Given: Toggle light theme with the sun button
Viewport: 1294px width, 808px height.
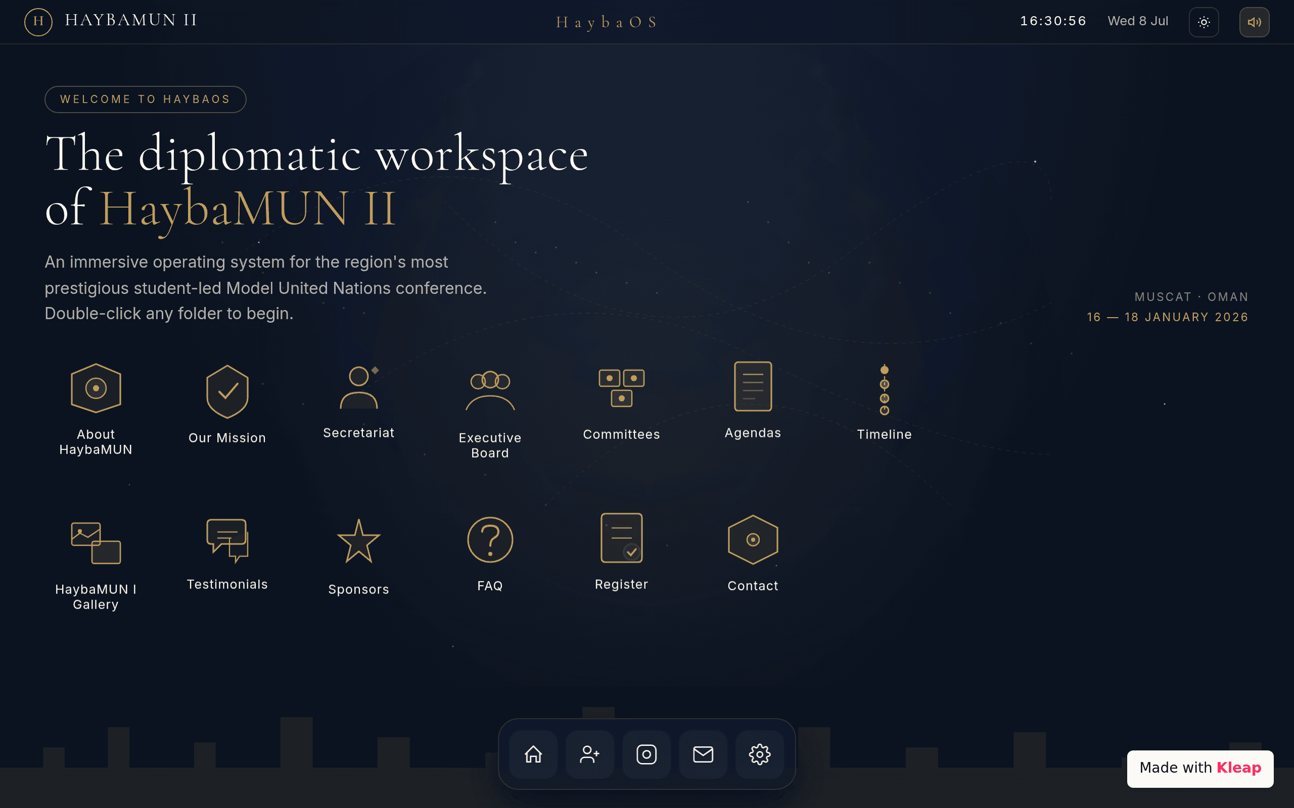Looking at the screenshot, I should (1204, 22).
